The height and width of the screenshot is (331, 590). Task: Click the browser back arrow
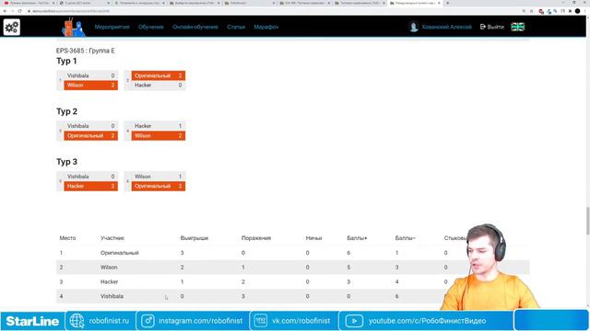5,11
